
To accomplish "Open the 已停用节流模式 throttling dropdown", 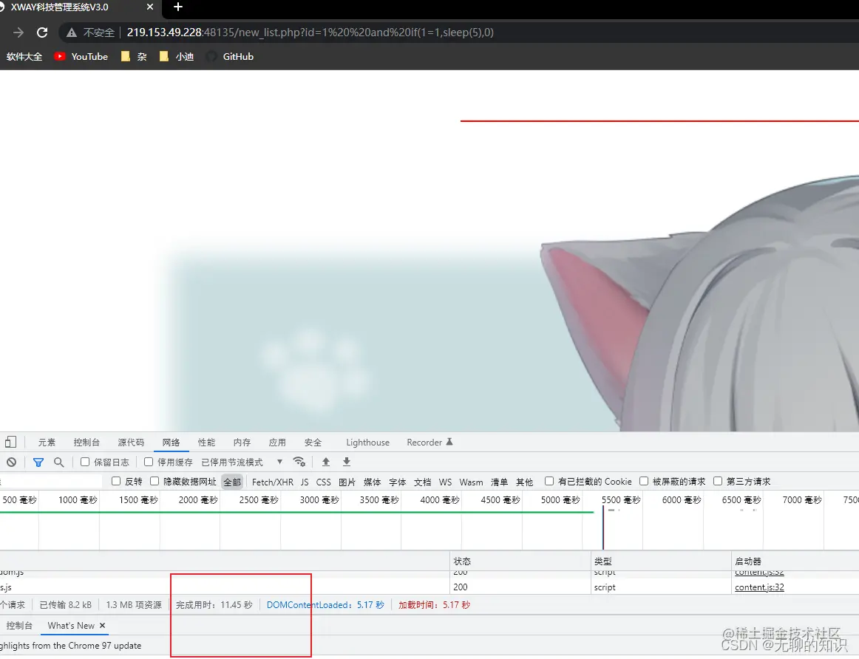I will 242,462.
